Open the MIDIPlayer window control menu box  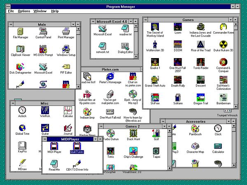[x=45, y=139]
